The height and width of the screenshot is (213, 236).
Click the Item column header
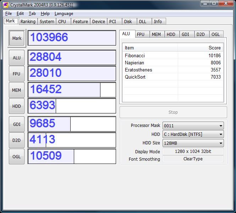pyautogui.click(x=150, y=48)
